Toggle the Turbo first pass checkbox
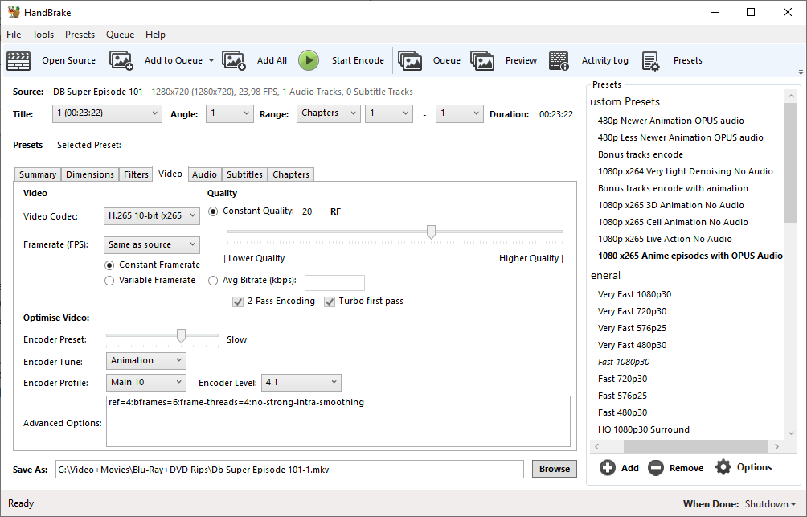 (330, 302)
